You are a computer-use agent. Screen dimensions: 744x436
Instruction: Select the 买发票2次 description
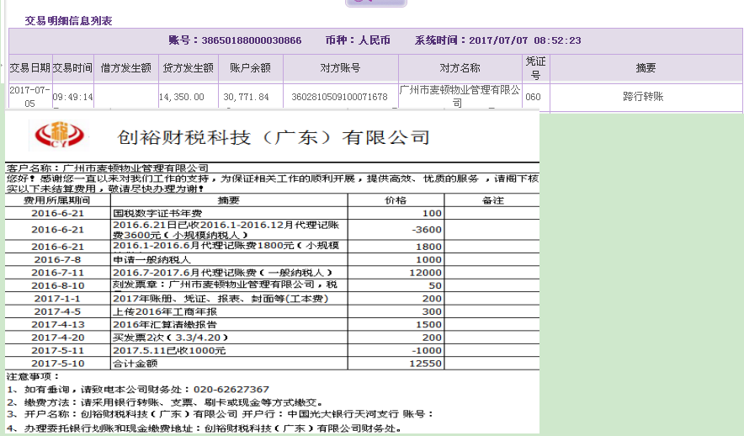(x=170, y=338)
